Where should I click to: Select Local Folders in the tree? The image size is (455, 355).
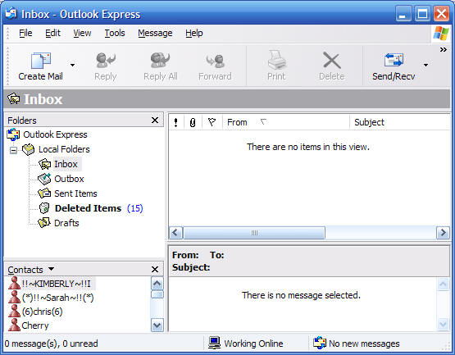pyautogui.click(x=64, y=149)
